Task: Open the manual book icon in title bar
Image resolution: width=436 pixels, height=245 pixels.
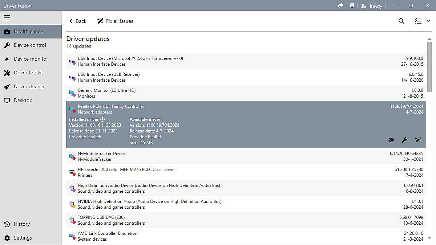Action: click(x=352, y=5)
